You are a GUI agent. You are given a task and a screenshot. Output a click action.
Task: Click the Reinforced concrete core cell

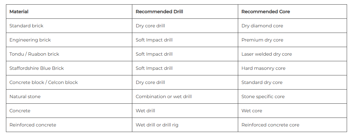tap(292, 125)
